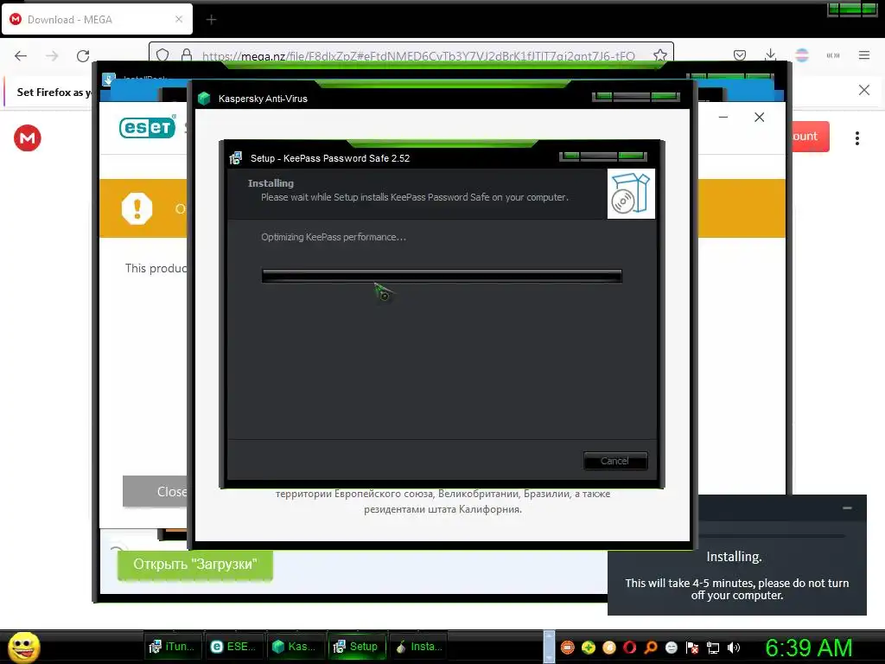Open the smiley face Start button
This screenshot has height=664, width=885.
pyautogui.click(x=24, y=647)
